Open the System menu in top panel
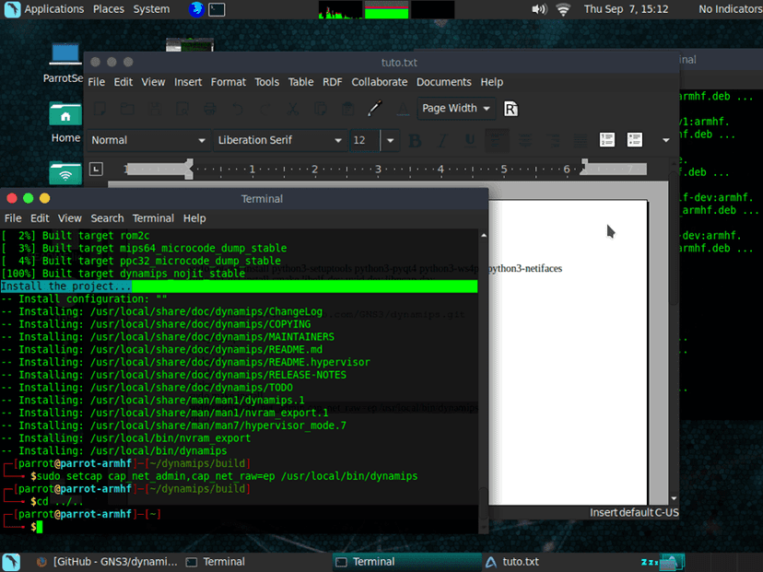 pyautogui.click(x=151, y=9)
